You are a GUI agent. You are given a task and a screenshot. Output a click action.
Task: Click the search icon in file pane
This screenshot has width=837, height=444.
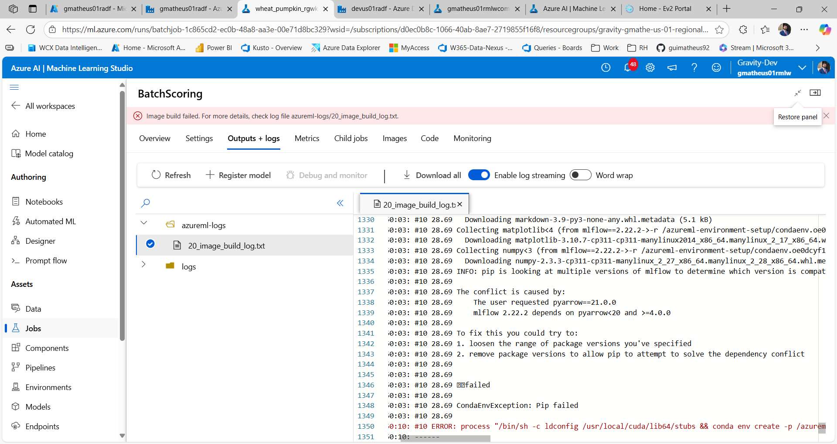[x=146, y=203]
